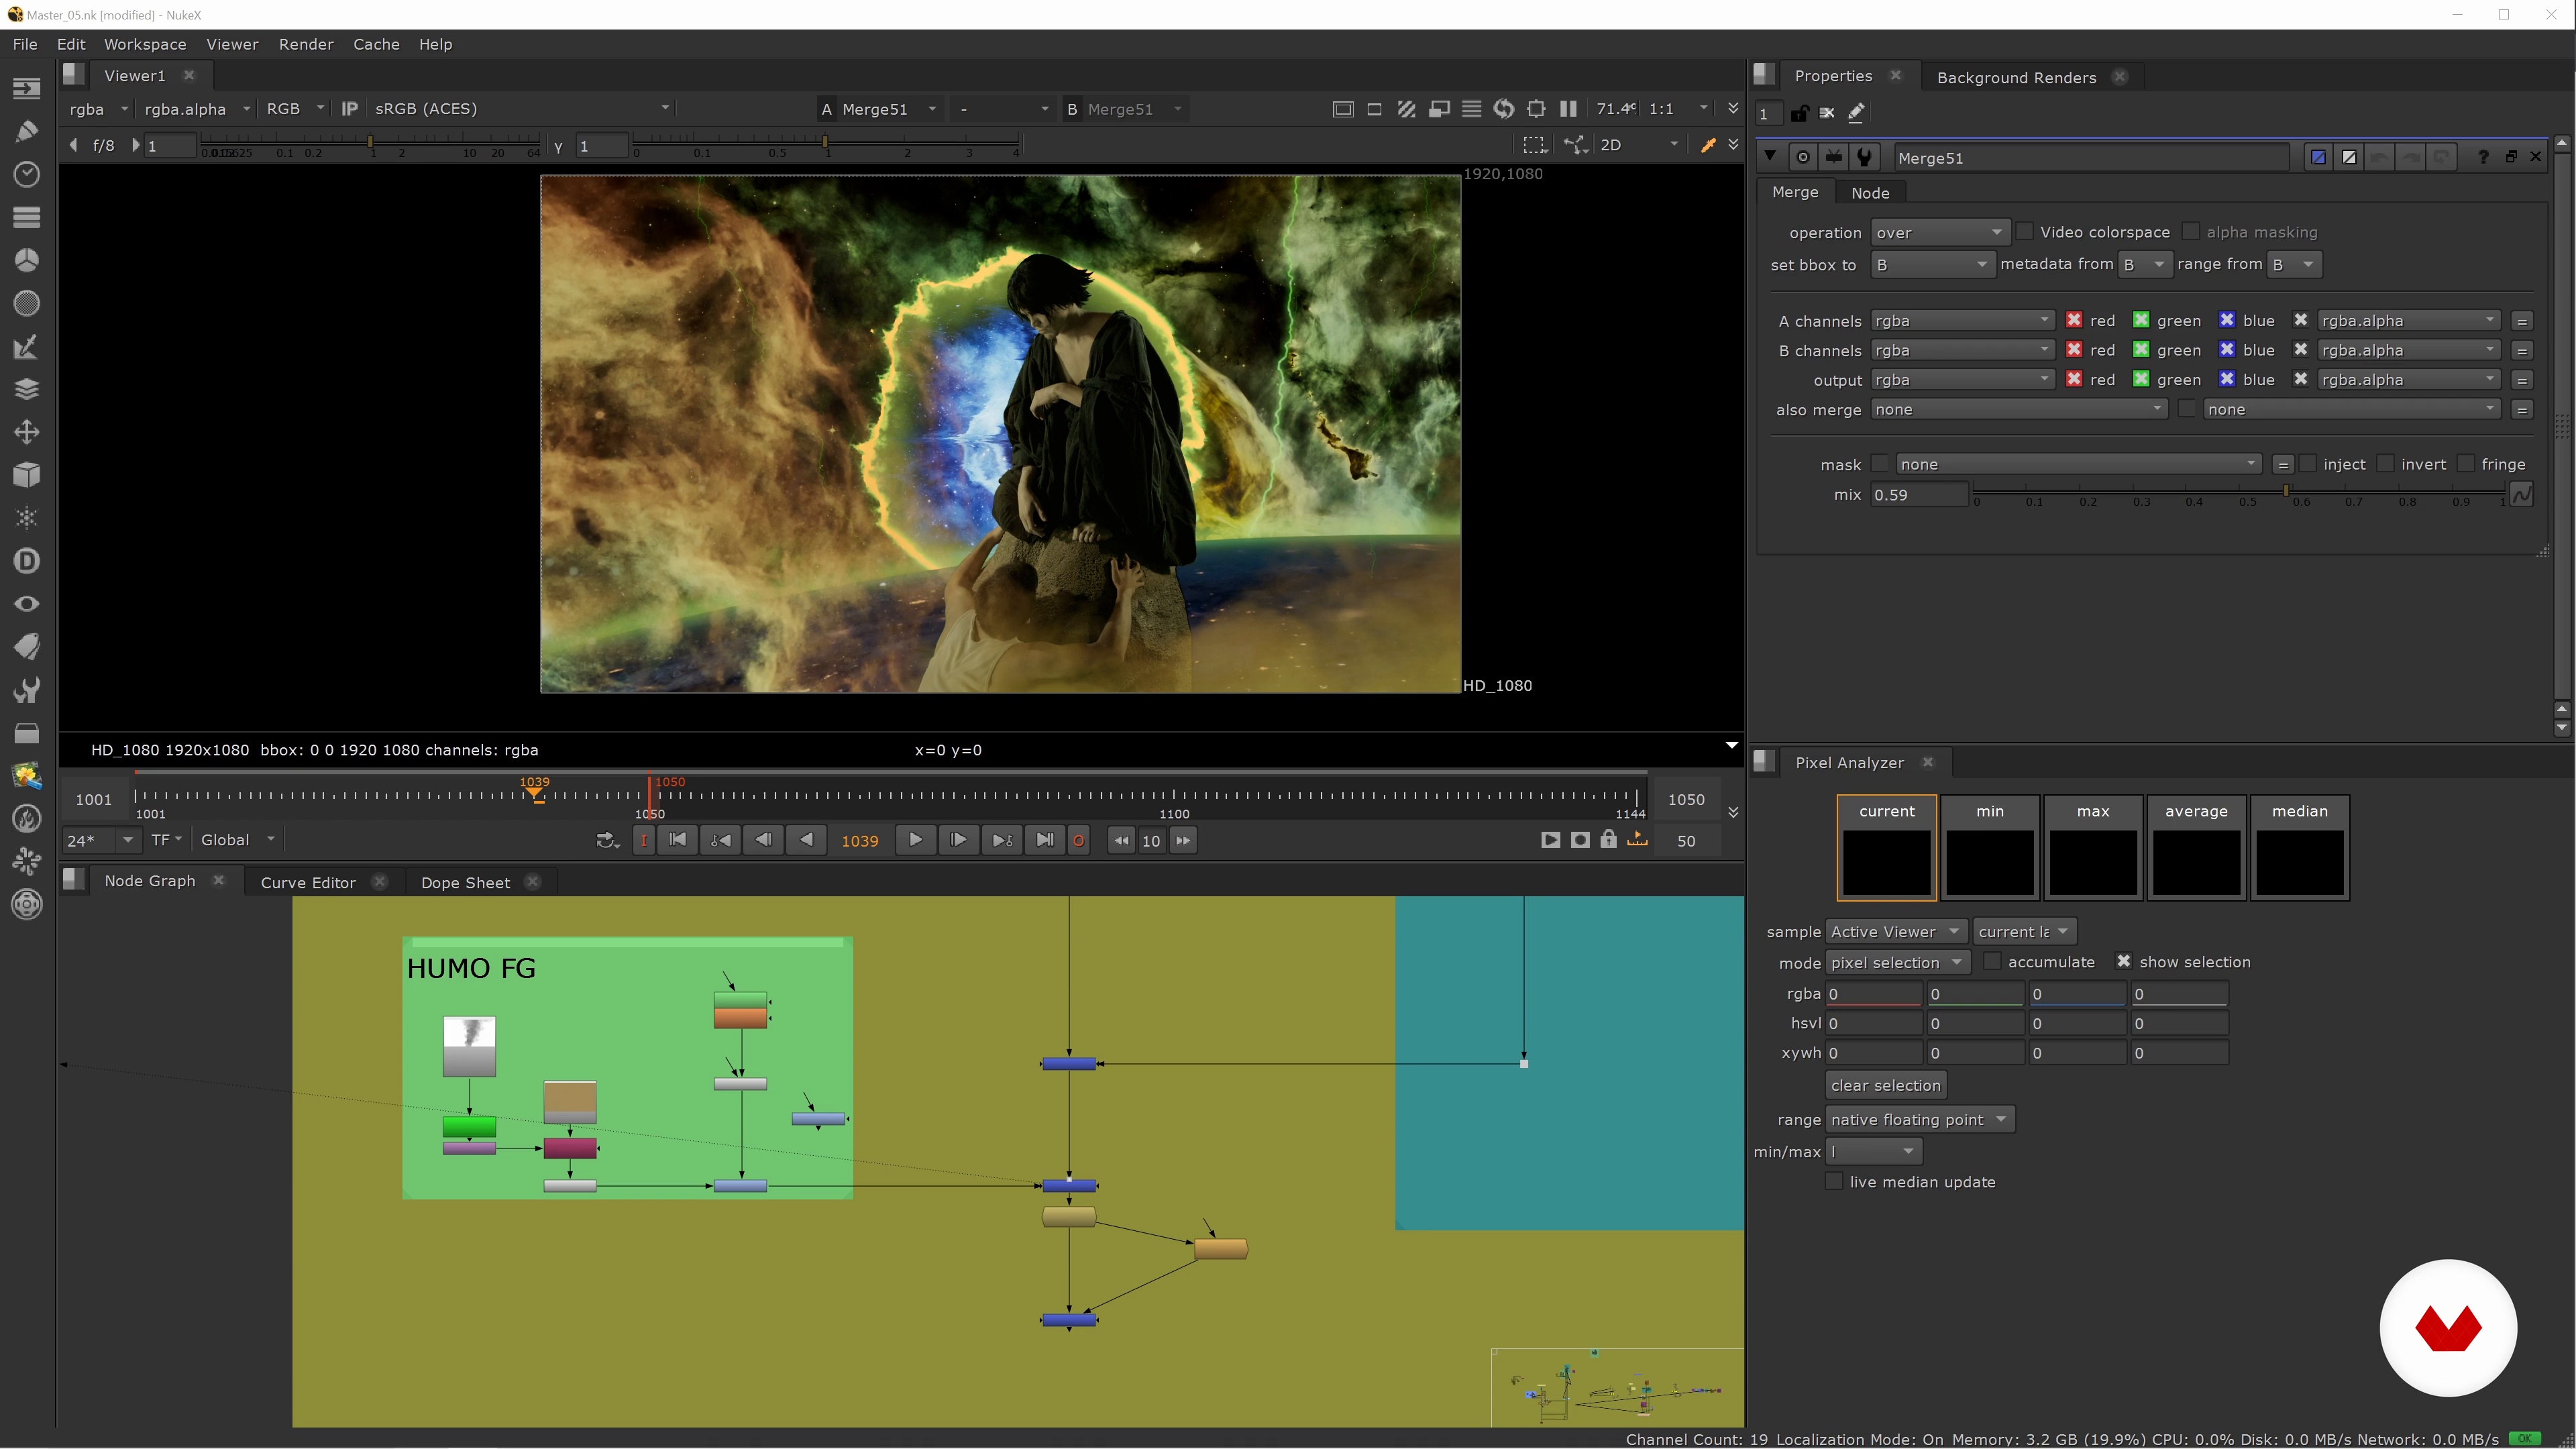Click the mix slider at 0.59
The image size is (2576, 1449).
(2286, 490)
